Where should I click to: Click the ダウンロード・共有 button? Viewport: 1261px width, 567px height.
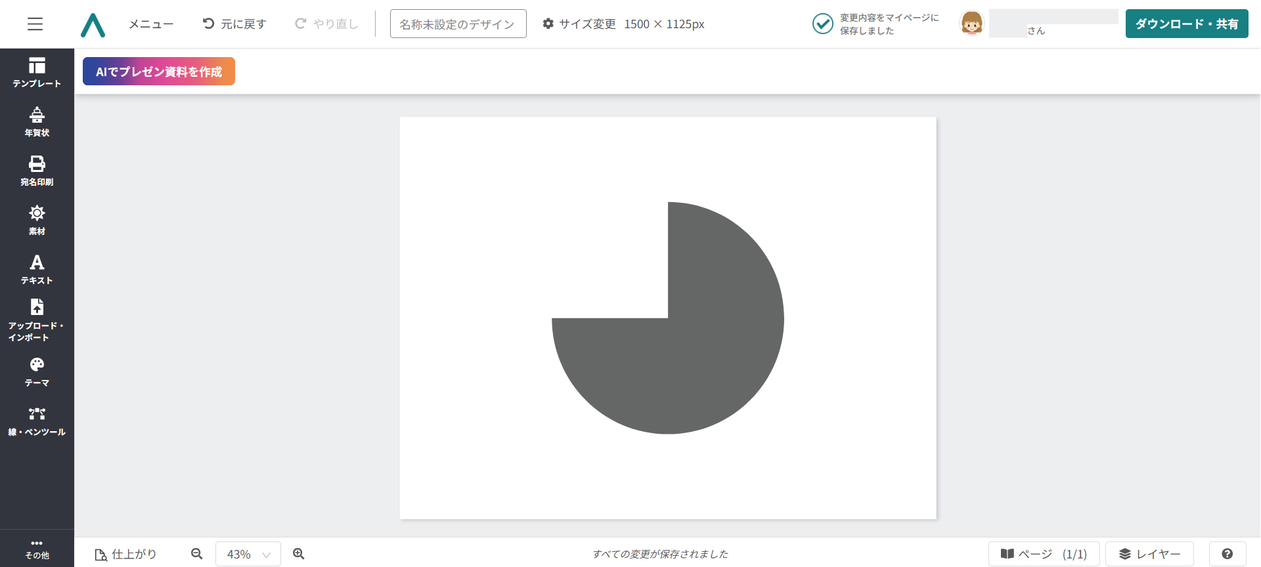coord(1186,24)
